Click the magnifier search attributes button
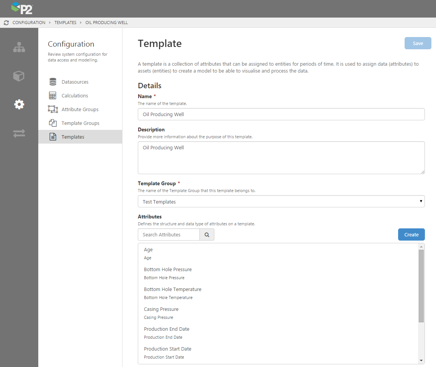Viewport: 436px width, 367px height. (207, 235)
